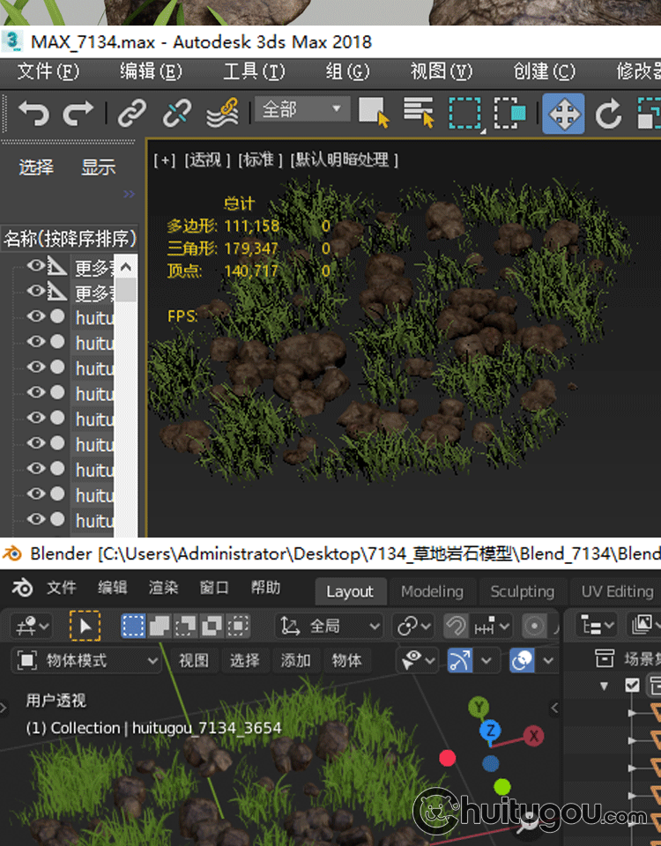This screenshot has height=846, width=661.
Task: Click the red X axis gizmo ball
Action: coord(533,736)
